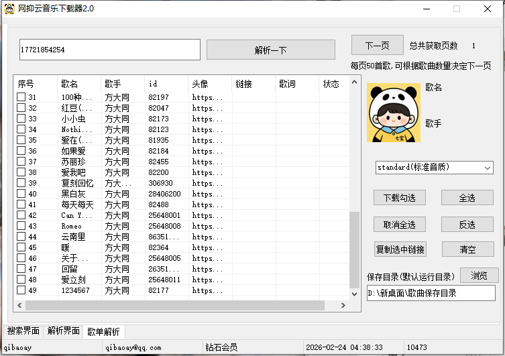
Task: Click the 状态 column header
Action: tap(334, 84)
